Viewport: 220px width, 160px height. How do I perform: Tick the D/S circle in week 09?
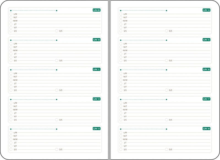click(x=57, y=31)
